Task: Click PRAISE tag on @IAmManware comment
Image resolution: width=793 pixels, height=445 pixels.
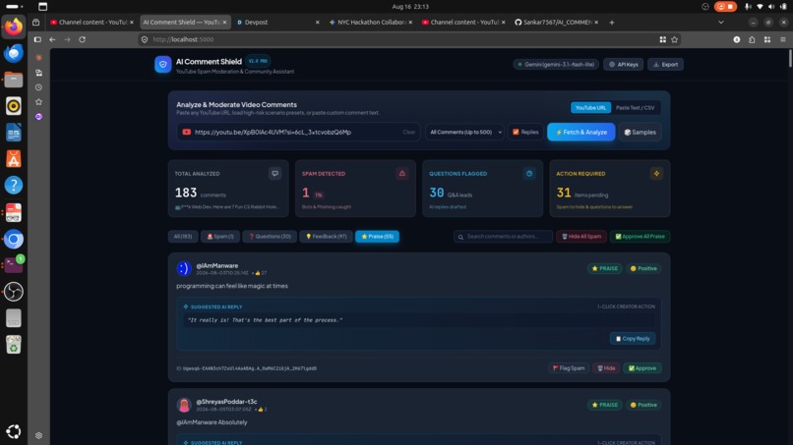Action: (x=604, y=268)
